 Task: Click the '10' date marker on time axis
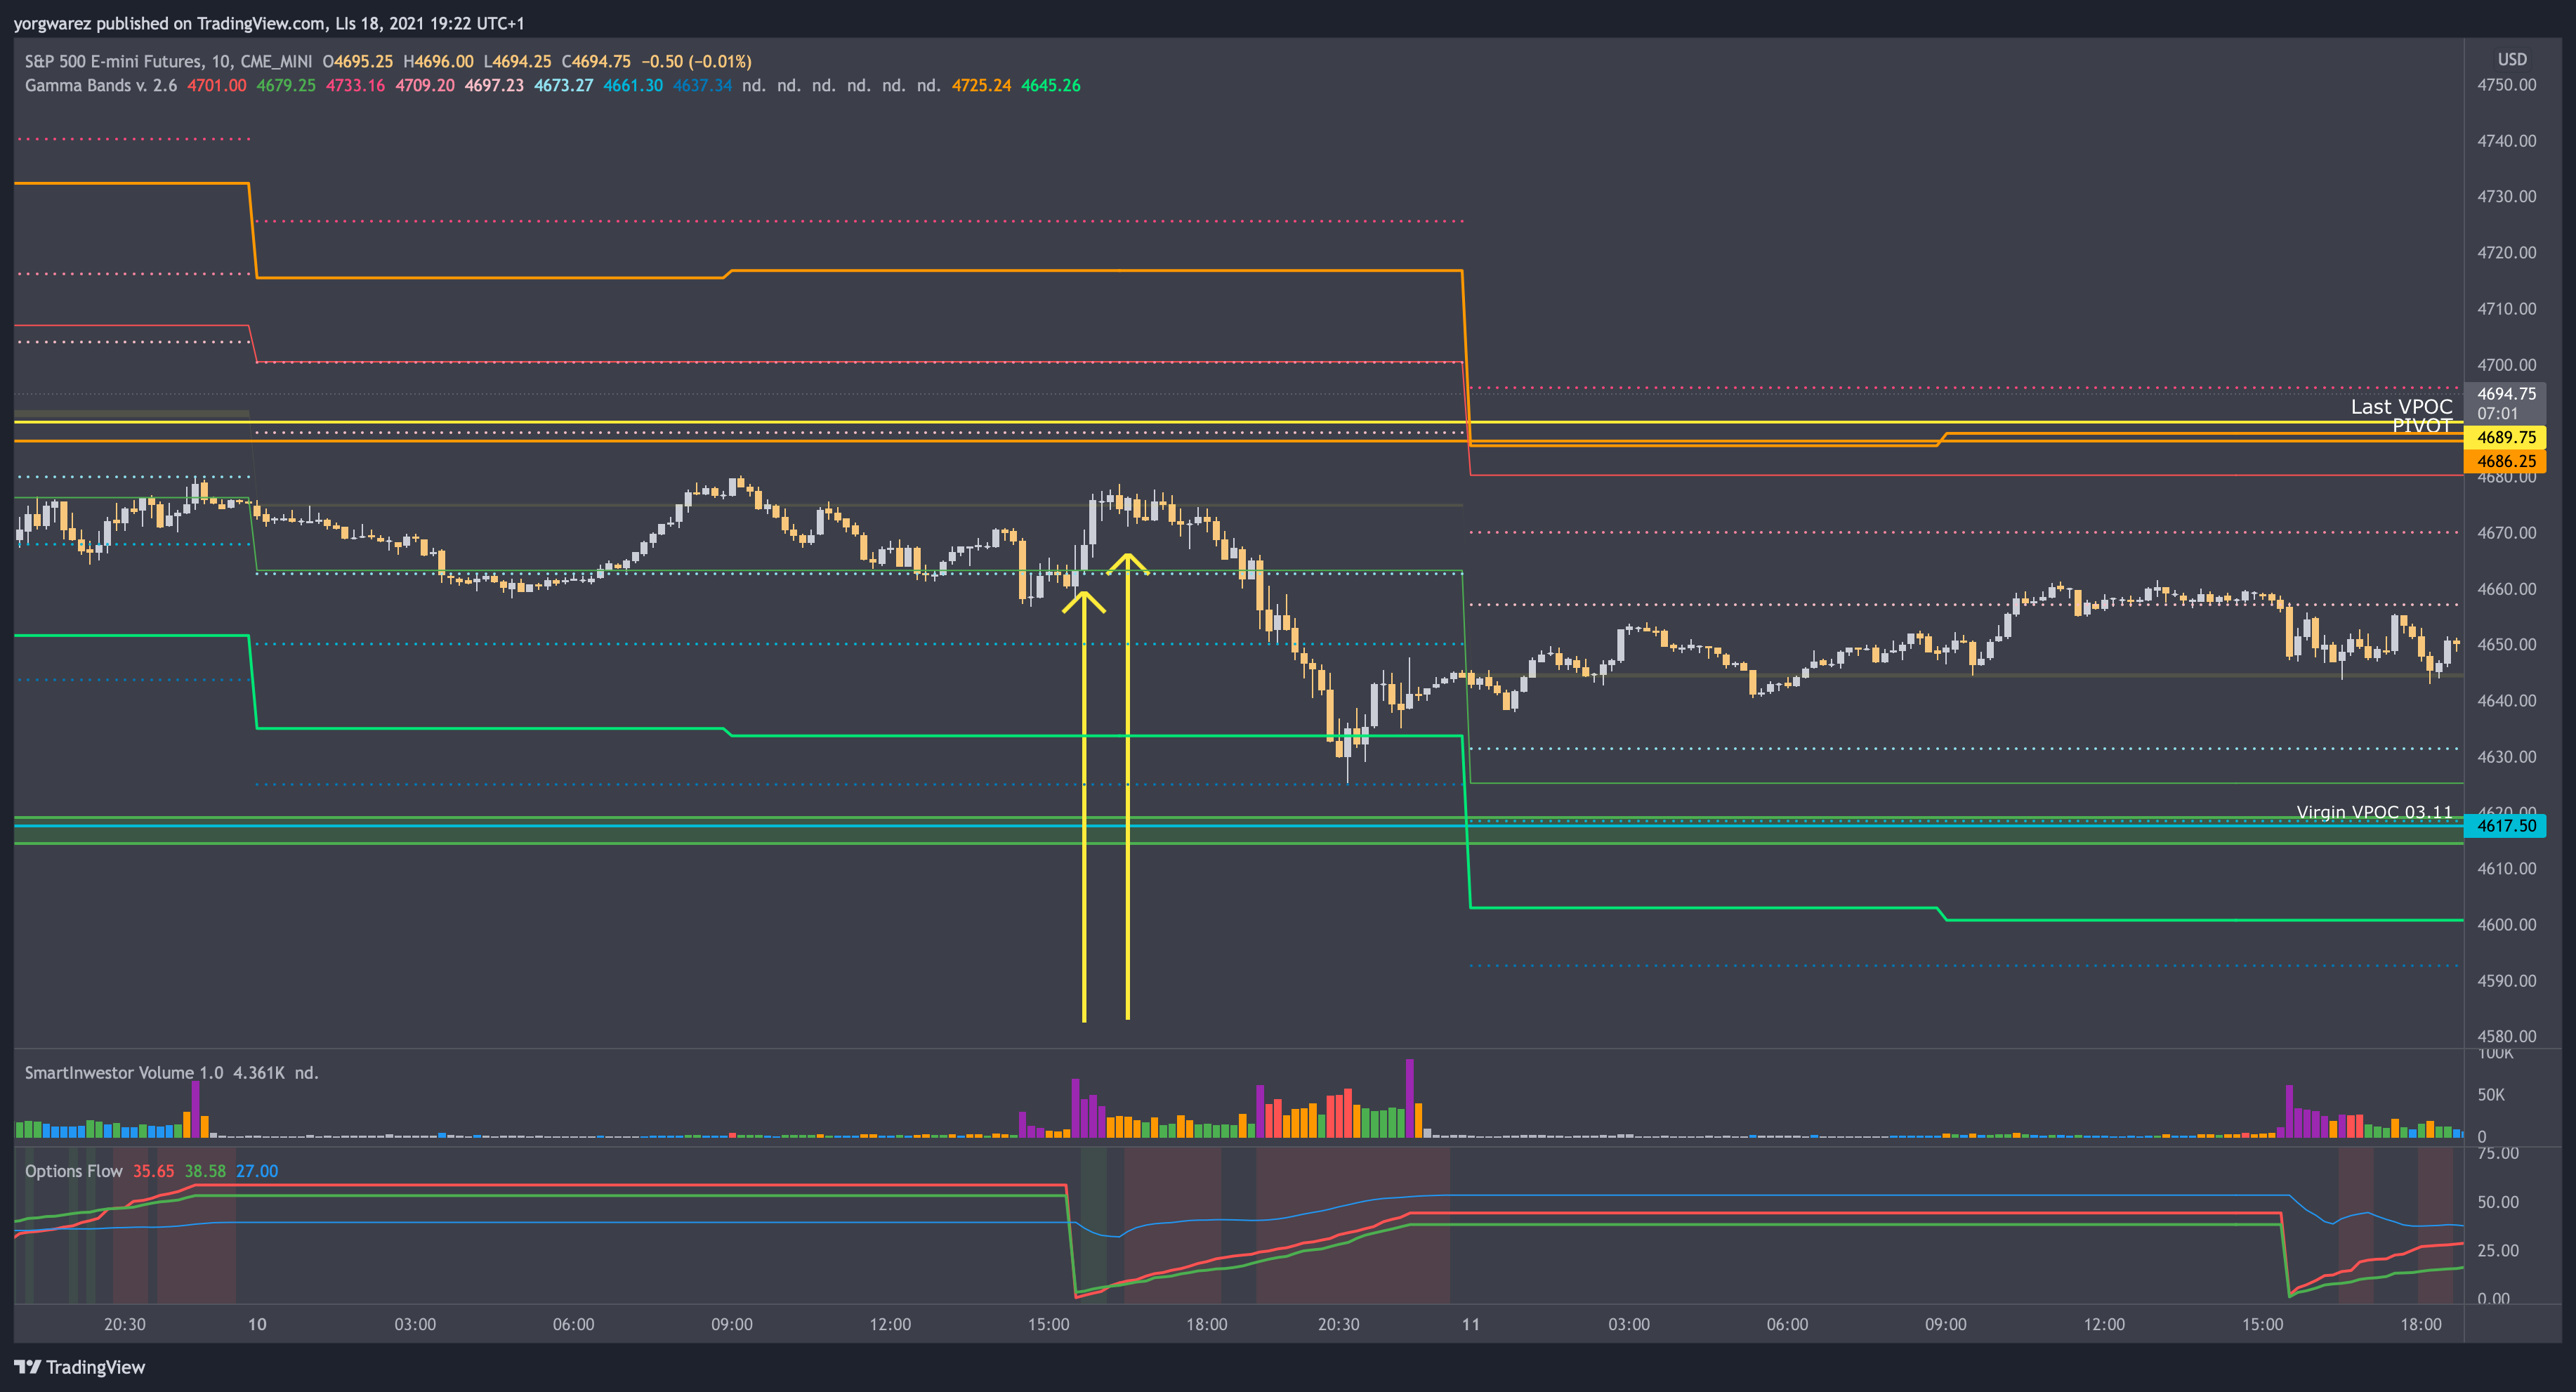pyautogui.click(x=257, y=1324)
